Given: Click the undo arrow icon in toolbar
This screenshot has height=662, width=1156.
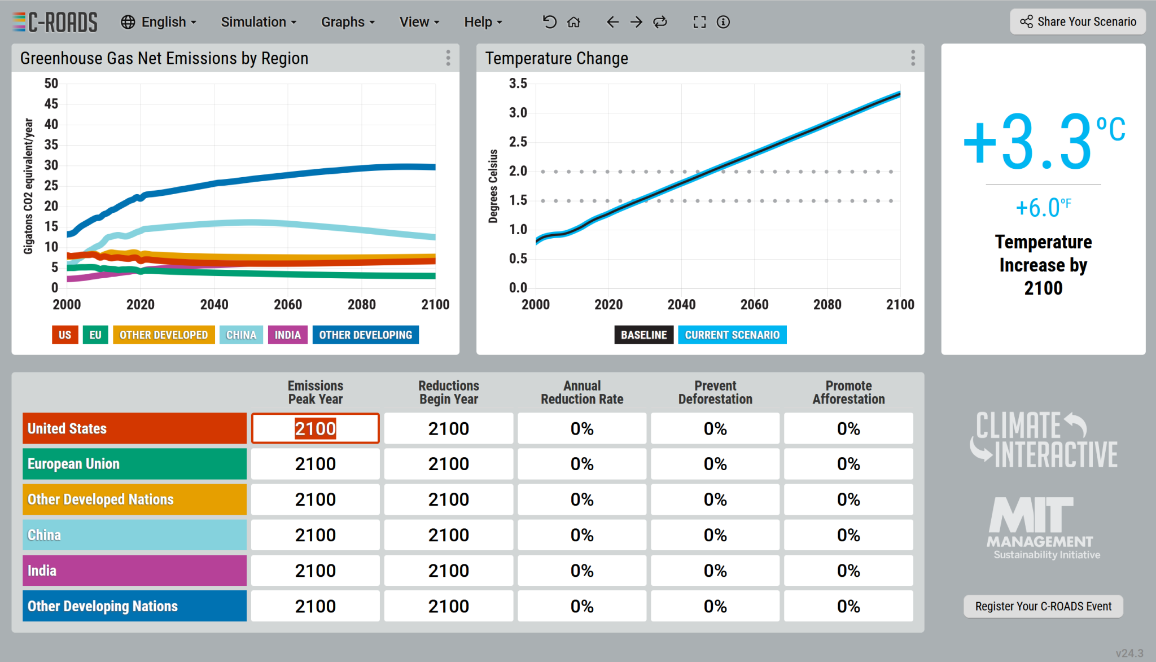Looking at the screenshot, I should [x=549, y=22].
